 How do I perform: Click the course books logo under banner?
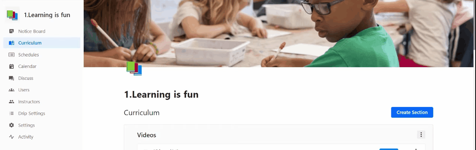coord(134,68)
